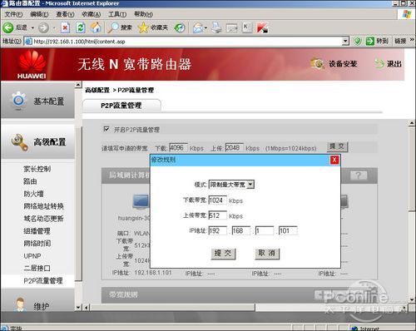This screenshot has width=416, height=331.
Task: Open the Edit menu
Action: 39,14
